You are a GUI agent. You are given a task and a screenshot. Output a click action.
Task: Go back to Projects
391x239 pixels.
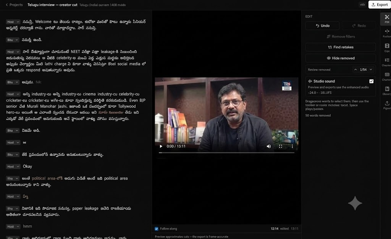coord(14,5)
